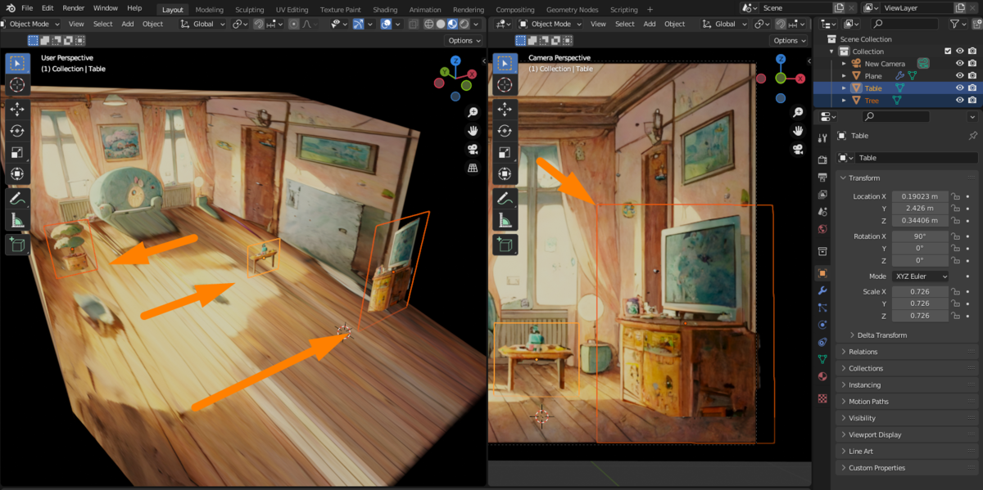Expand the Delta Transform panel

pos(880,335)
